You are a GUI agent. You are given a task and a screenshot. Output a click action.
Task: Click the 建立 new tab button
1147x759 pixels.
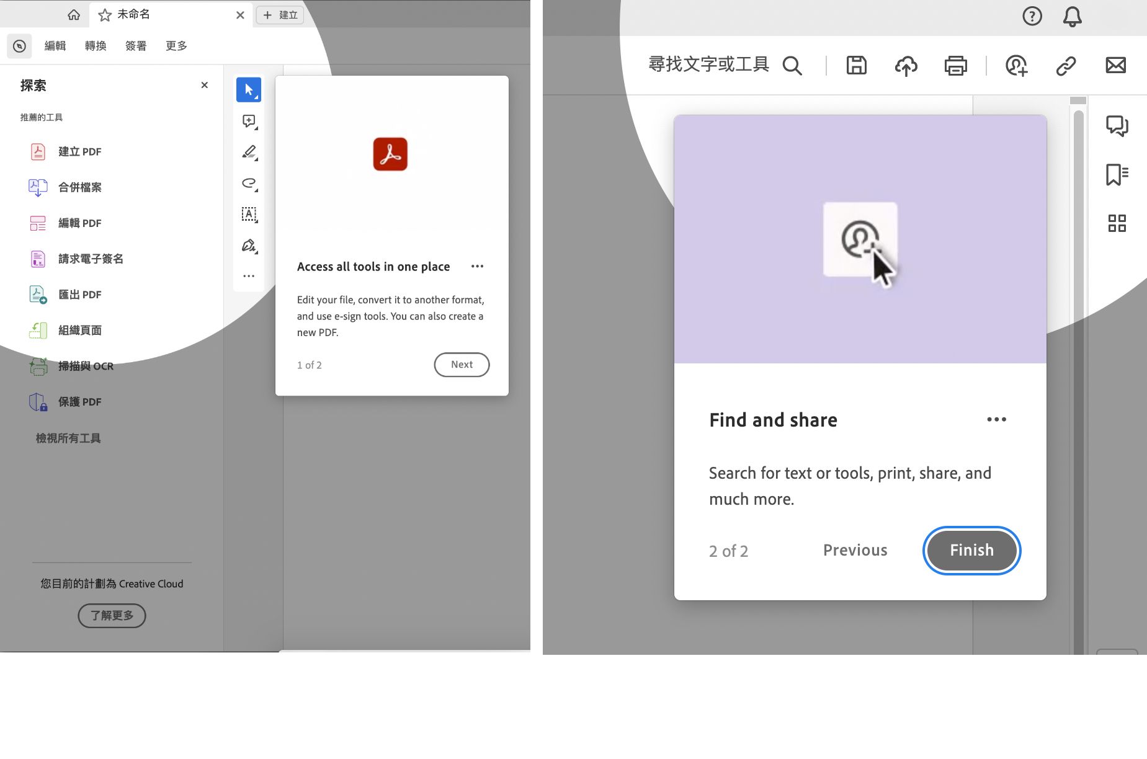(280, 15)
